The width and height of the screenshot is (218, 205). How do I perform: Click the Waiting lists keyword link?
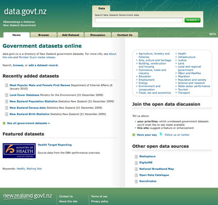click(34, 169)
